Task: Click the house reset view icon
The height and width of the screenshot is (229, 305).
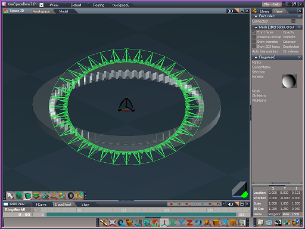Action: [x=155, y=222]
